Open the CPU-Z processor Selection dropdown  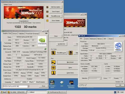pos(101,78)
